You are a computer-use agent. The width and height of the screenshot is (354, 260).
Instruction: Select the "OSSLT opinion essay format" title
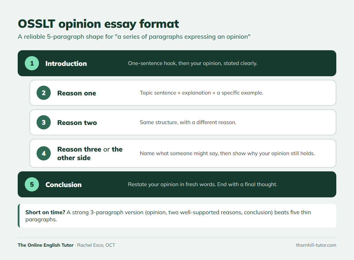click(x=98, y=24)
